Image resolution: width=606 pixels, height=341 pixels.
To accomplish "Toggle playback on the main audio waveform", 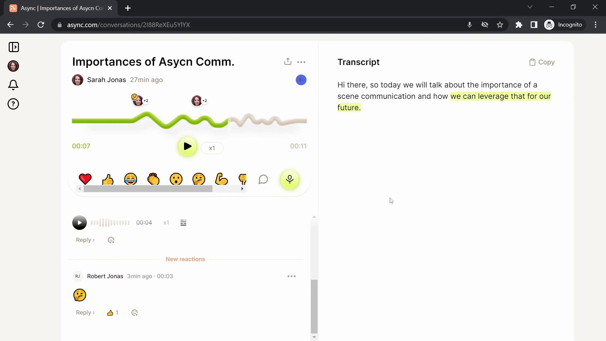I will click(x=187, y=147).
